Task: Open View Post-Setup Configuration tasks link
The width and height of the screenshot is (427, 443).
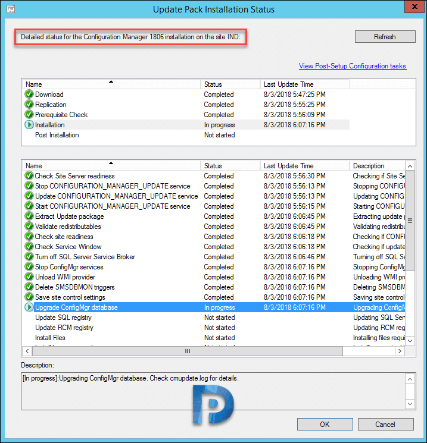Action: tap(353, 66)
